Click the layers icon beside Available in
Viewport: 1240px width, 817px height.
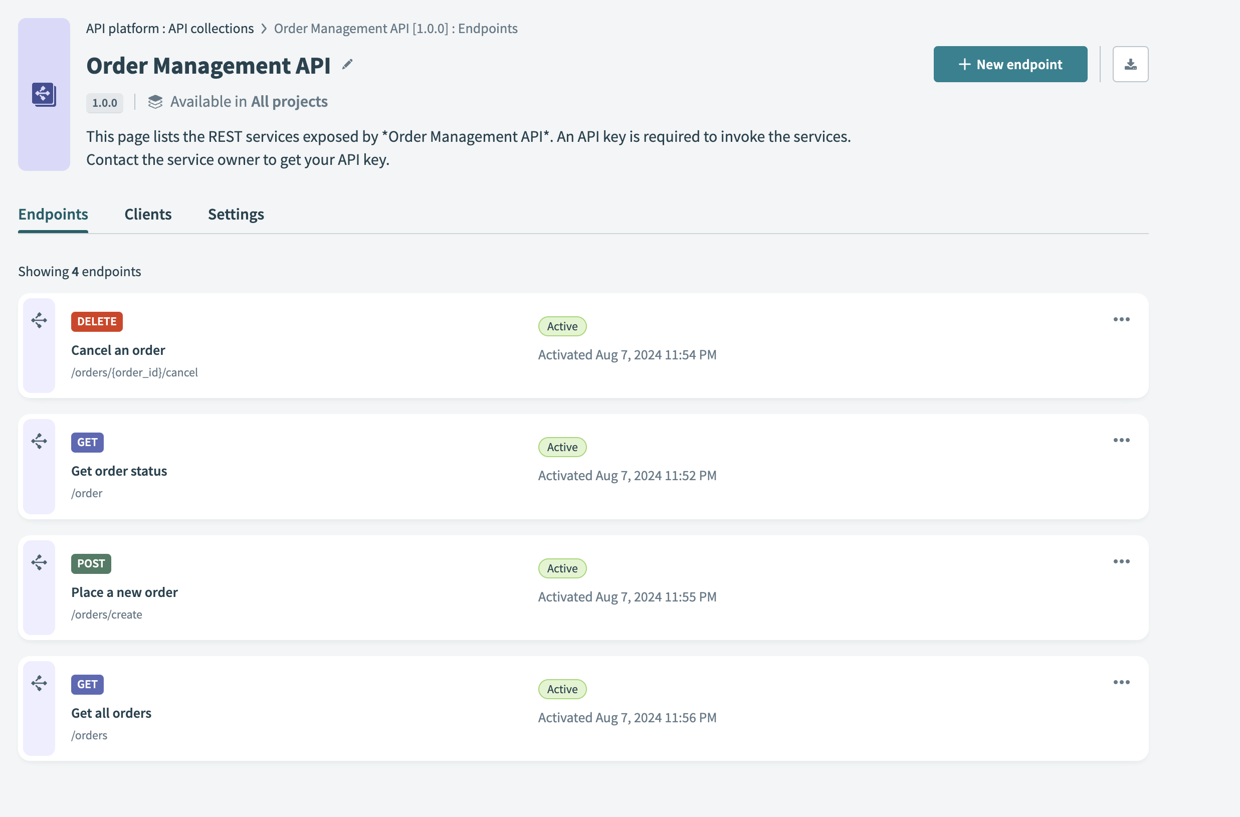click(x=155, y=102)
